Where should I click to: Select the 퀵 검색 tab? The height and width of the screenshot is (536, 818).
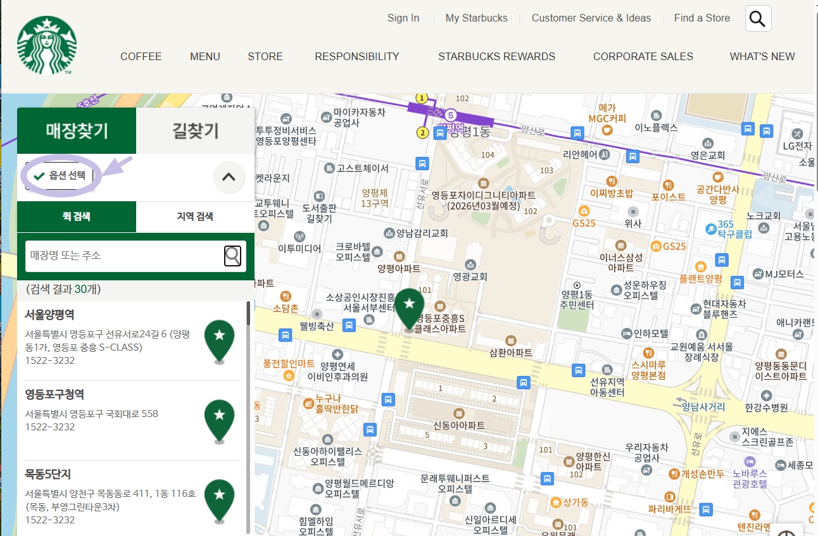tap(77, 216)
